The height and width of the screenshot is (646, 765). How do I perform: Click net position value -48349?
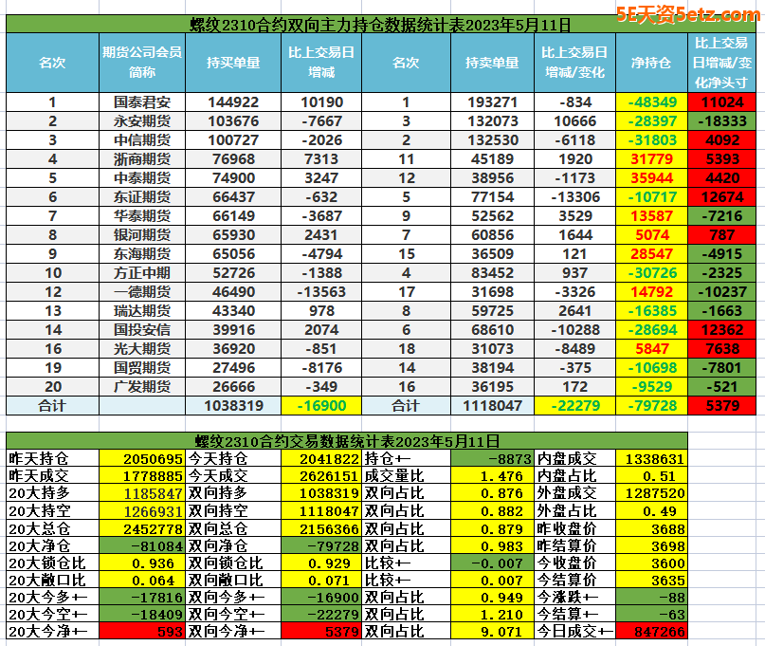[652, 102]
